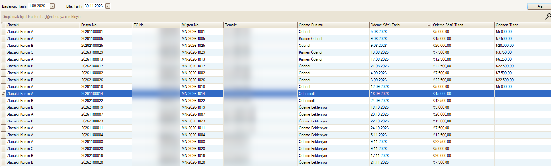
Task: Select file number 20261100013
Action: pos(92,59)
